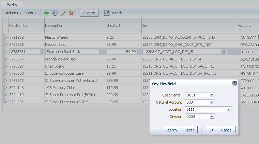Screen dimensions: 259x144
Task: Click the duplicate row icon in toolbar
Action: tap(55, 13)
